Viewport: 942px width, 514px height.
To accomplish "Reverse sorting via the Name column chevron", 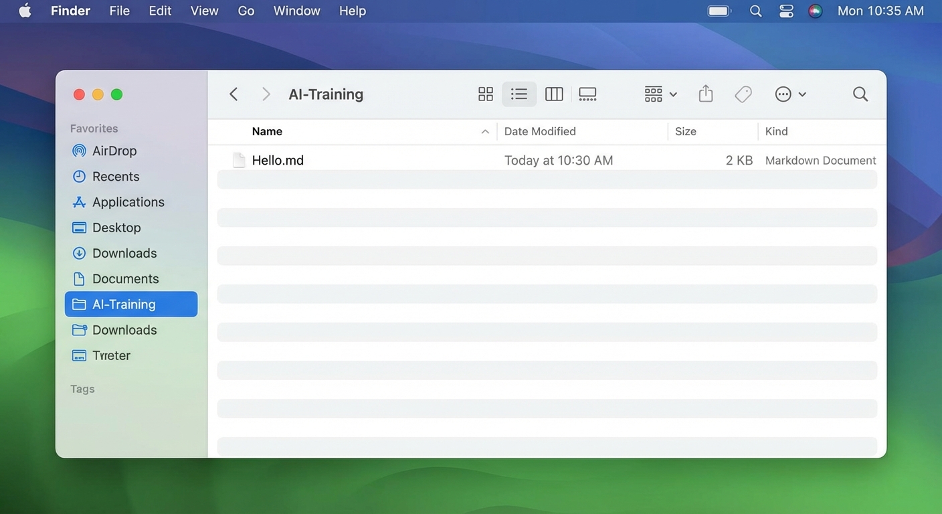I will (485, 131).
